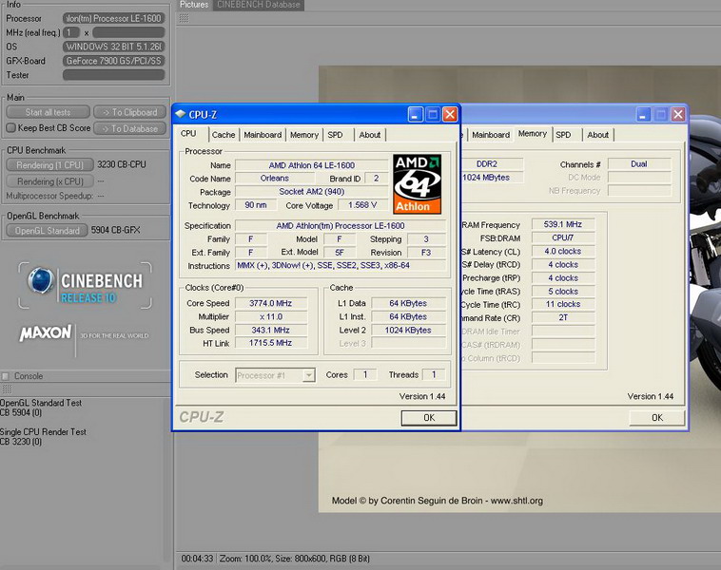Open the Mainboard tab in front CPU-Z
721x570 pixels.
coord(263,135)
